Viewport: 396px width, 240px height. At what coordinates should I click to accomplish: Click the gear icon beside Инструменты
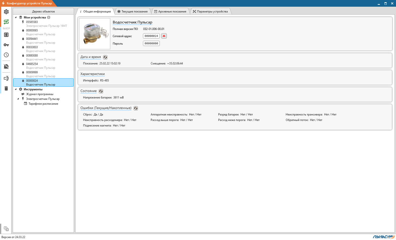(21, 89)
